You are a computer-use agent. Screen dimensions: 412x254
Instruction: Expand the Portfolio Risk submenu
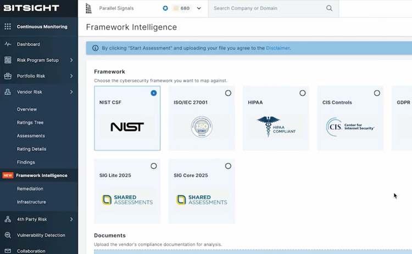pos(71,76)
